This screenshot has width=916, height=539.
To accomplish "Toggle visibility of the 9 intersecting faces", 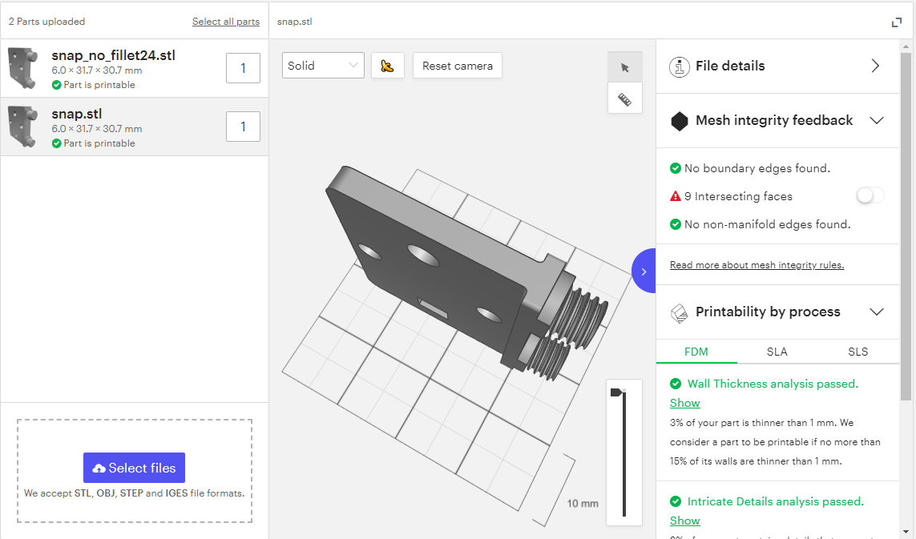I will (869, 195).
